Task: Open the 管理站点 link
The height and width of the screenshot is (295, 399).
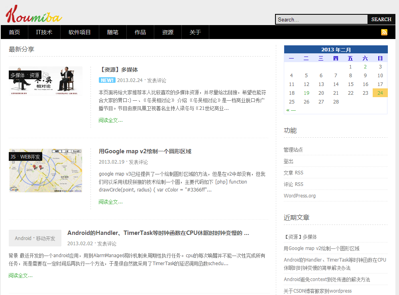Action: tap(293, 150)
